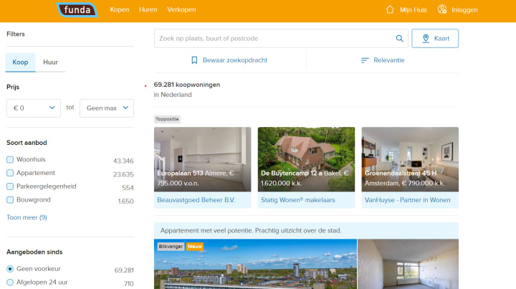Open the Verkopen menu item
516x289 pixels.
(x=181, y=9)
